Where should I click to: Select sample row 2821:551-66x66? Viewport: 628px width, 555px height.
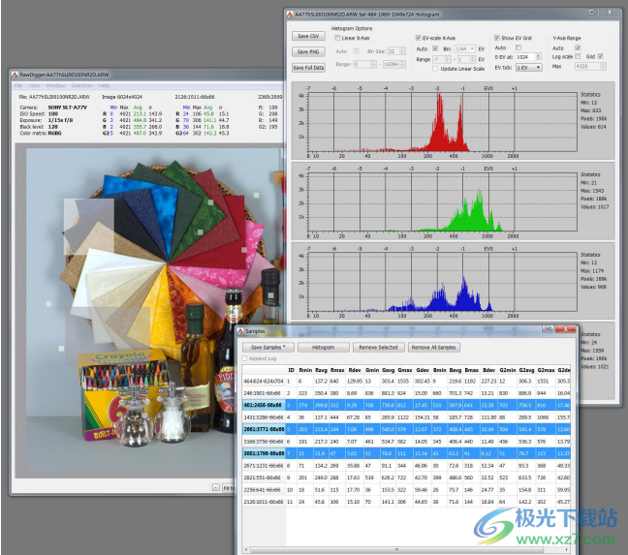coord(406,478)
